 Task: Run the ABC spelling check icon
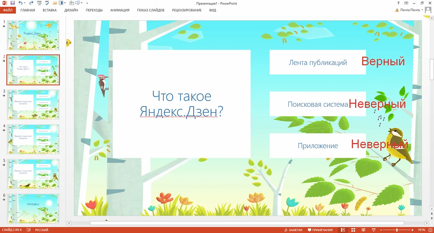[x=47, y=3]
